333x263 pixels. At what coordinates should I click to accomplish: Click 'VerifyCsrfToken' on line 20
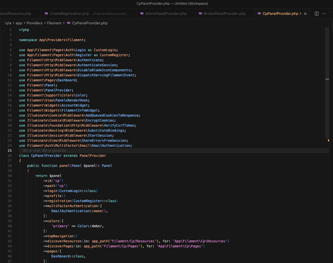pos(119,125)
